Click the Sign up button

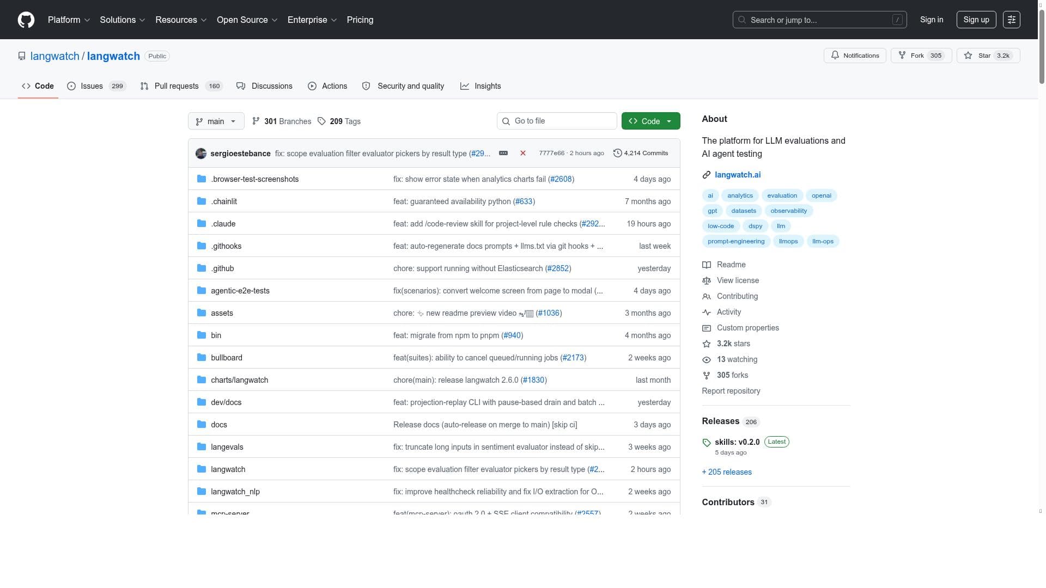[976, 20]
